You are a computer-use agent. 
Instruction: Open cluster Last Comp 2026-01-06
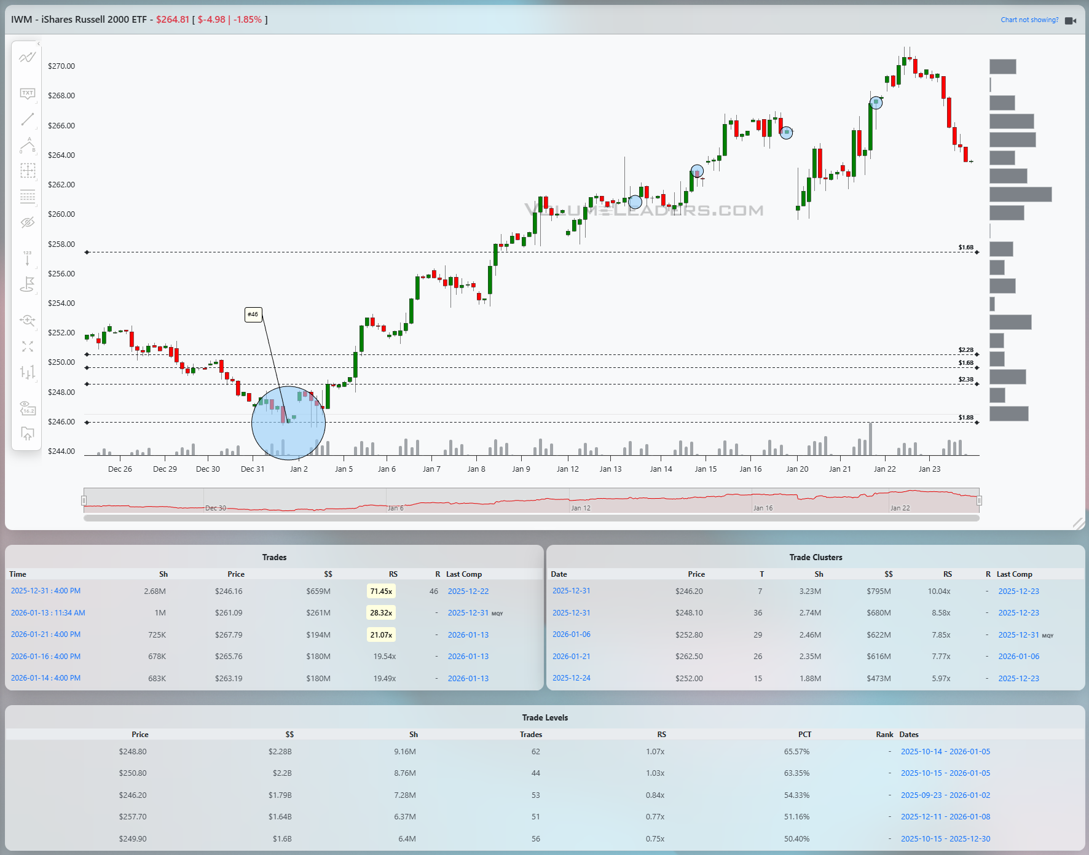point(1019,657)
